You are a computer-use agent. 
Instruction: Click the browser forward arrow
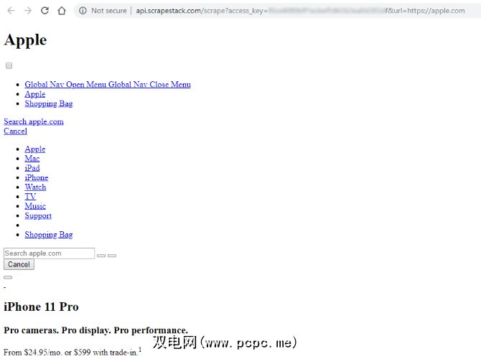click(28, 11)
